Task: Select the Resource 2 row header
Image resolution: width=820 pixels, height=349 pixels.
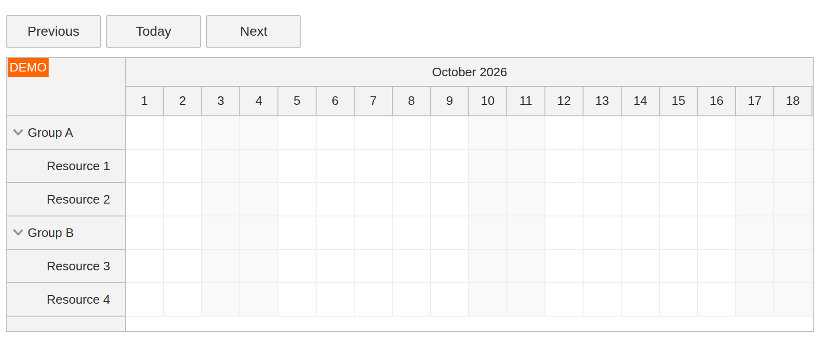Action: coord(66,199)
